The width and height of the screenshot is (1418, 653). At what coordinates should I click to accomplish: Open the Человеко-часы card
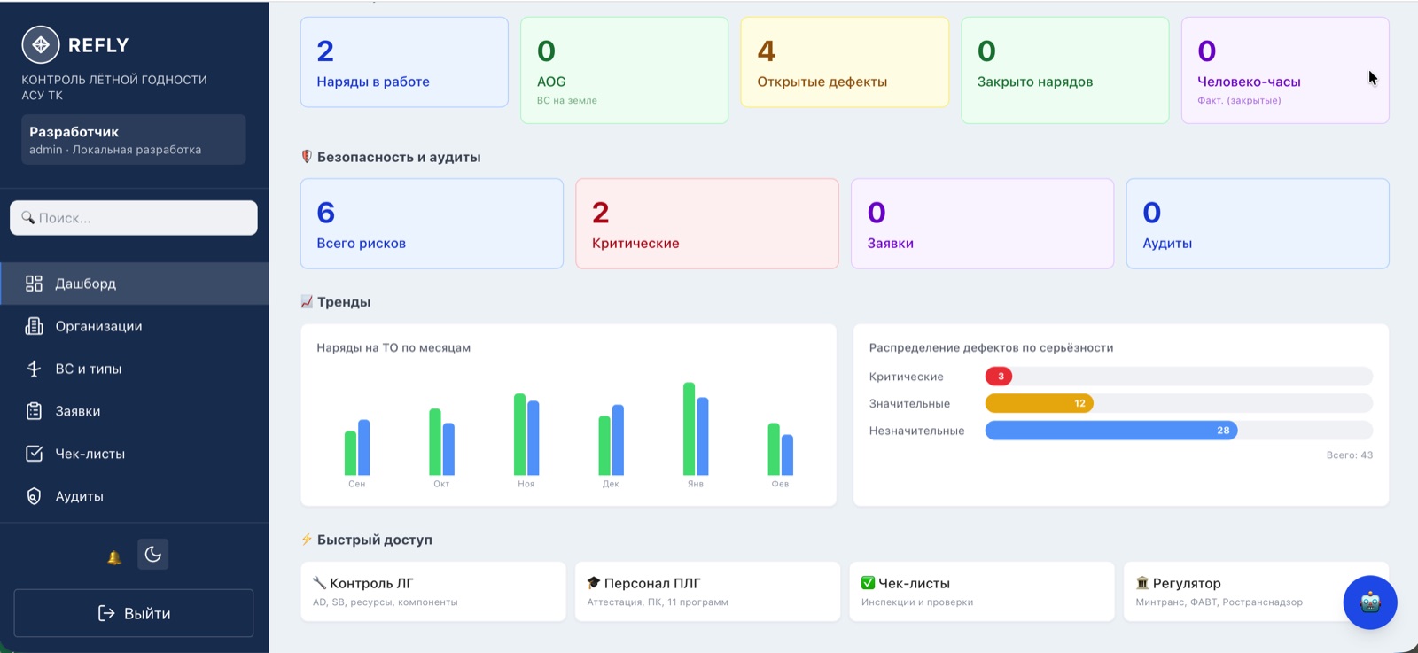(1285, 70)
